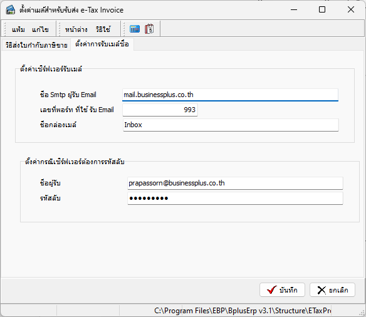366x317 pixels.
Task: Click the mailbox name field showing Inbox
Action: tap(231, 125)
